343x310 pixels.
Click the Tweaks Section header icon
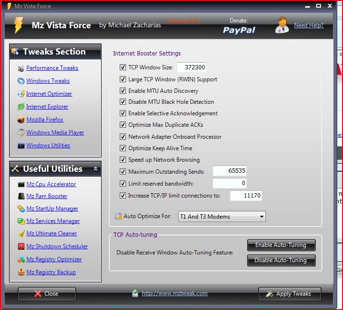(15, 51)
